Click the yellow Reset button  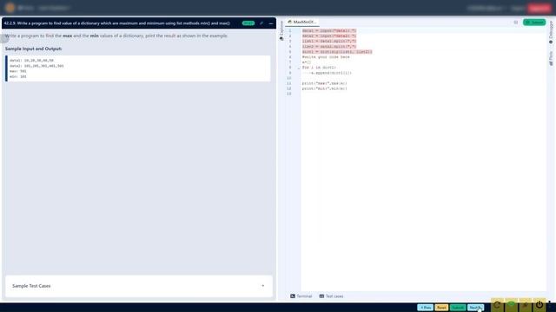[441, 308]
